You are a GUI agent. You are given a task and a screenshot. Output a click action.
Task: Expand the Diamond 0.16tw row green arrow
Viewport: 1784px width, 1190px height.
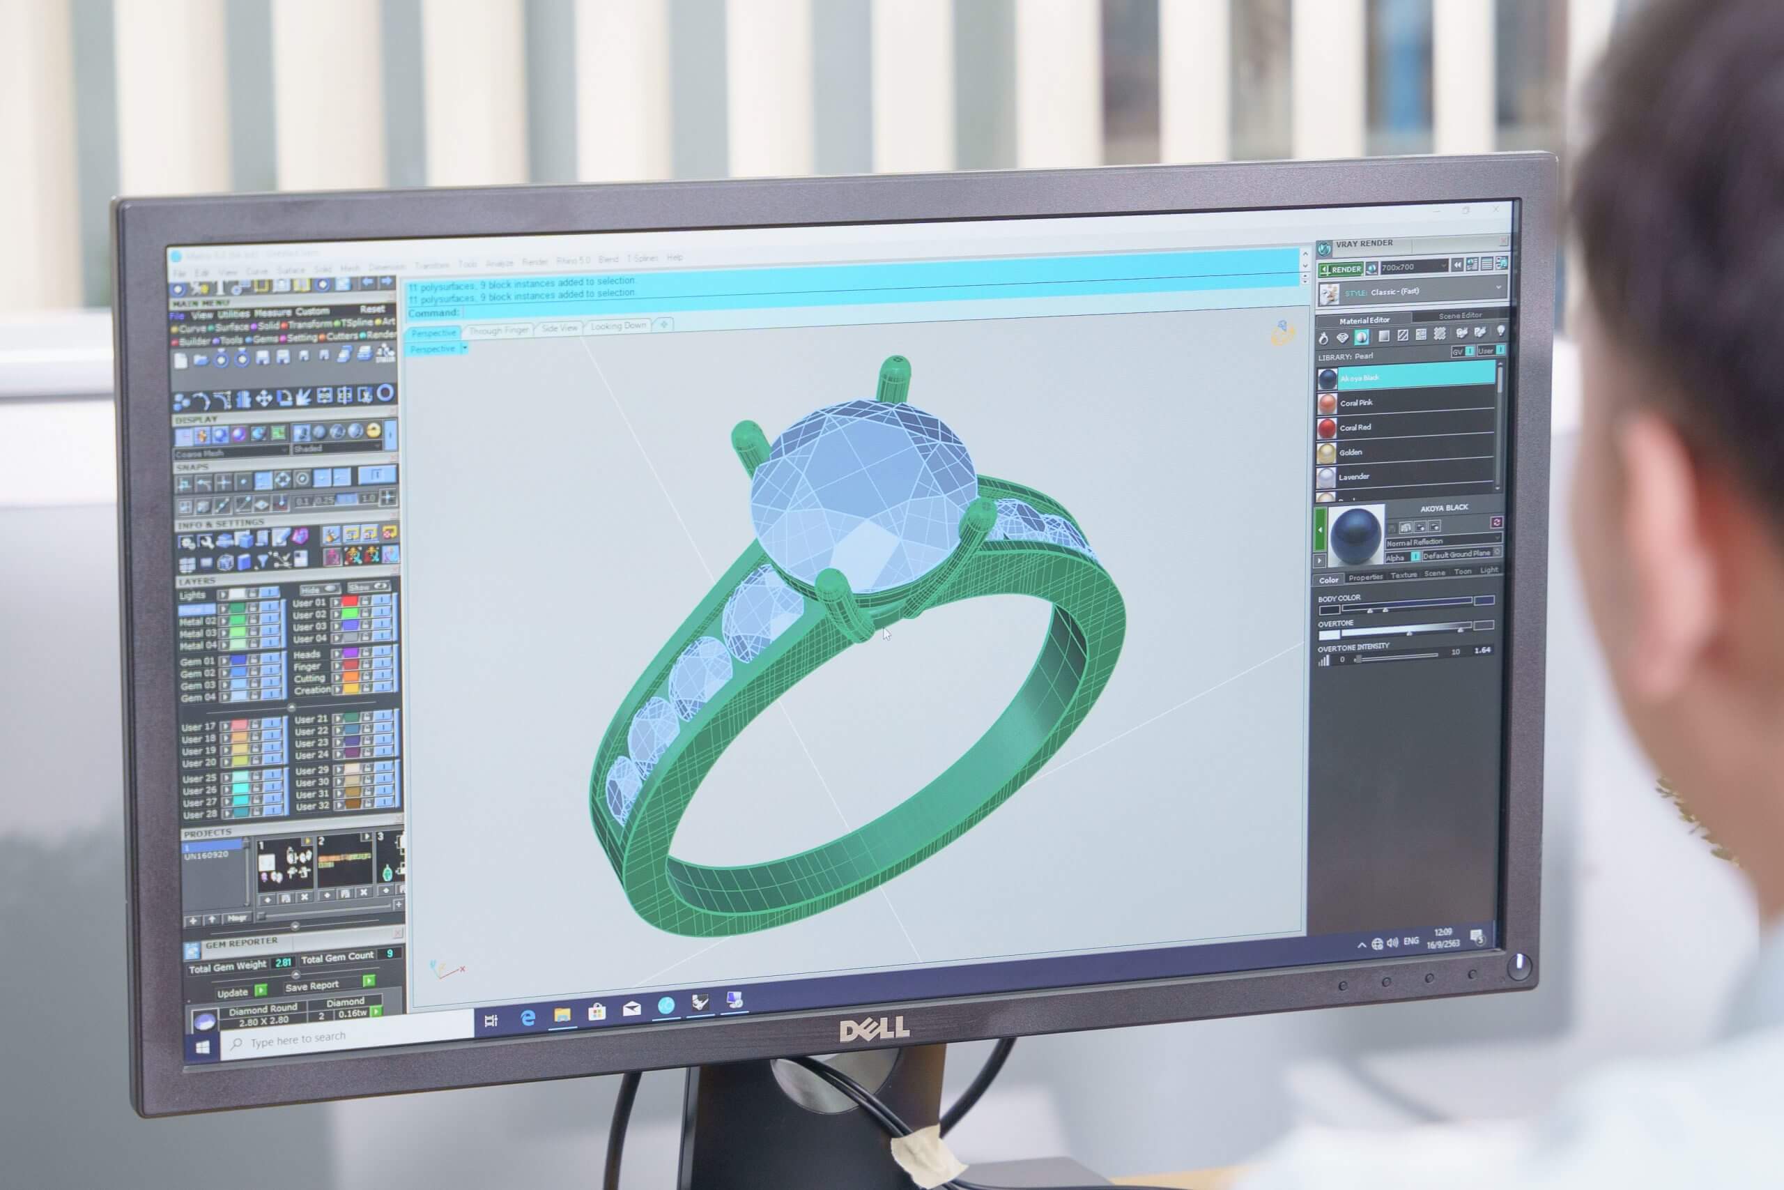pos(376,1011)
